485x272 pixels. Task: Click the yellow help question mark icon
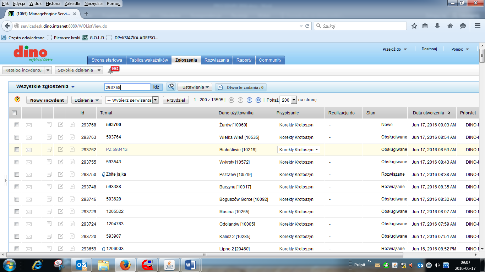[17, 100]
